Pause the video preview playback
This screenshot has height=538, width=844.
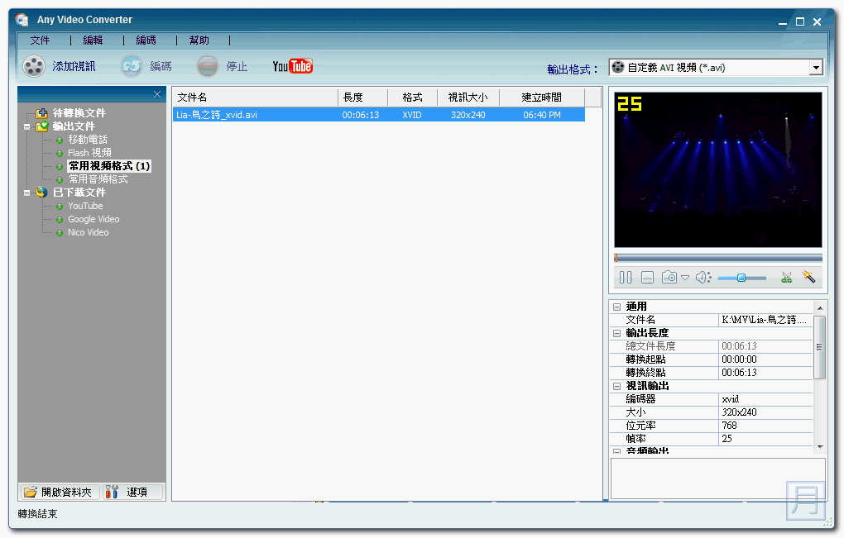tap(625, 277)
